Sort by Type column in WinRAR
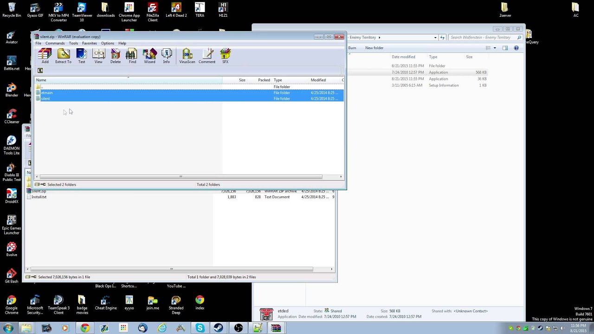The width and height of the screenshot is (594, 334). click(x=291, y=80)
